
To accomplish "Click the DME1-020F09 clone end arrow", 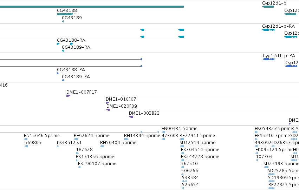I will click(108, 110).
